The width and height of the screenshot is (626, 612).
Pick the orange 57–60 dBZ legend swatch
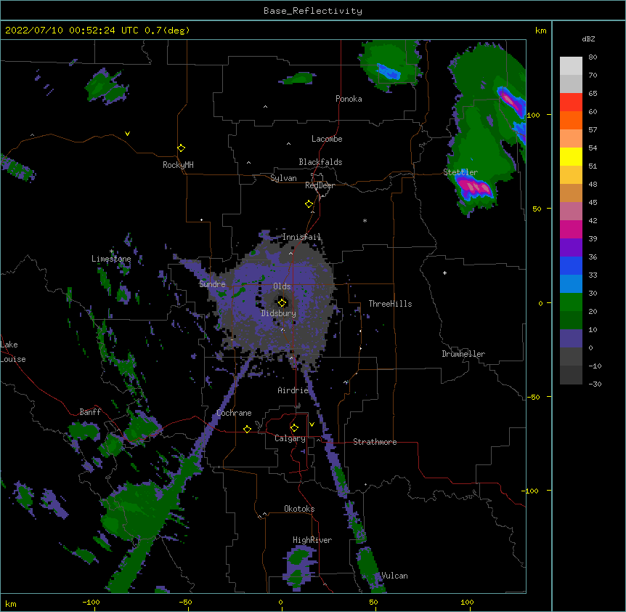click(571, 120)
